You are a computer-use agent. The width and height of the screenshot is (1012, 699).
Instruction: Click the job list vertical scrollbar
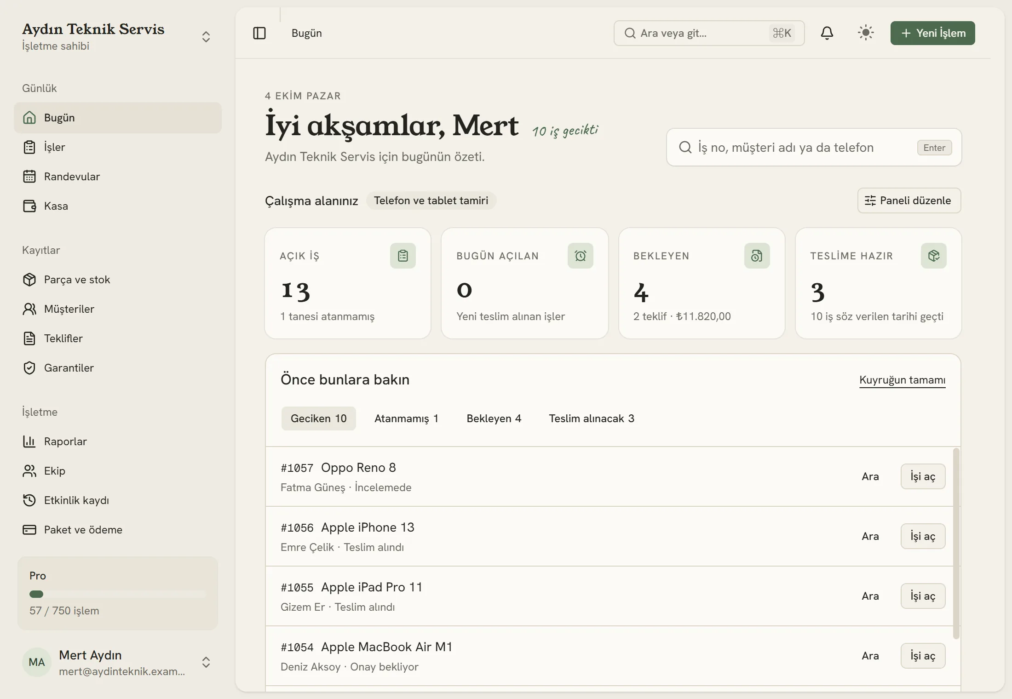[956, 544]
